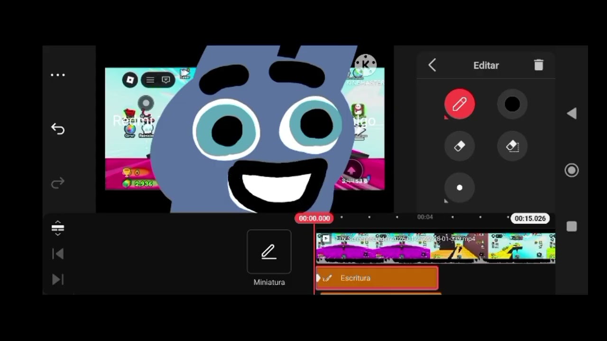Select the eraser tool

[460, 146]
